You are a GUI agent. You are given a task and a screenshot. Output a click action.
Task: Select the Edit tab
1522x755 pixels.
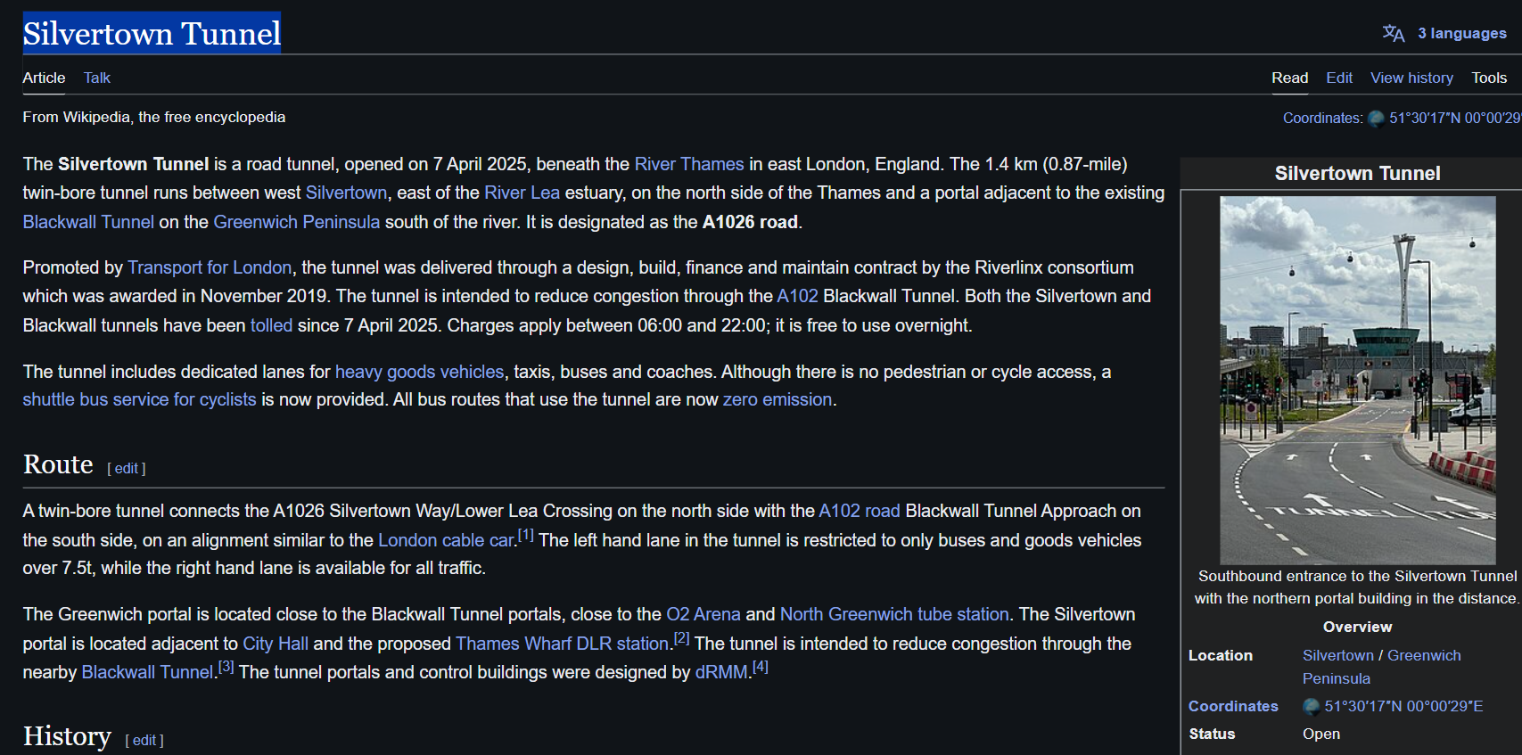pyautogui.click(x=1339, y=78)
